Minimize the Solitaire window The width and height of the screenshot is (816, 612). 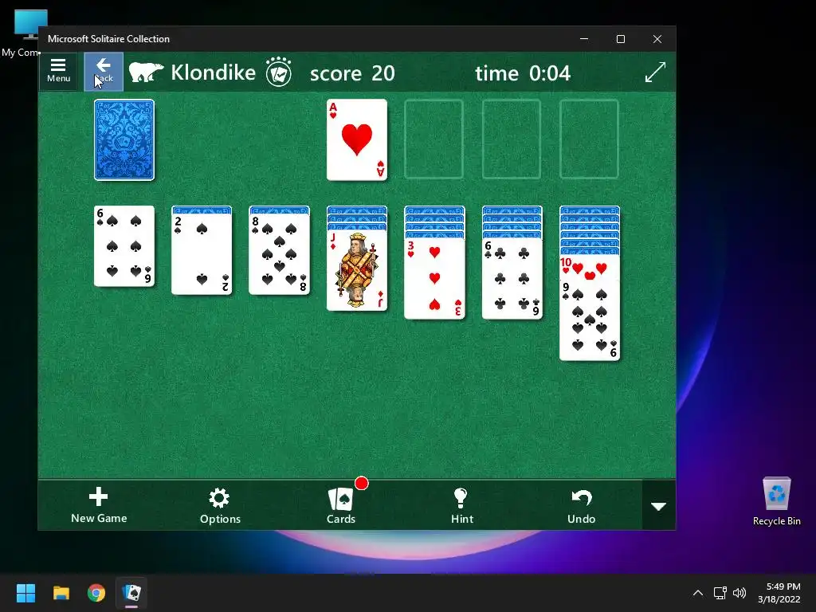pyautogui.click(x=584, y=39)
